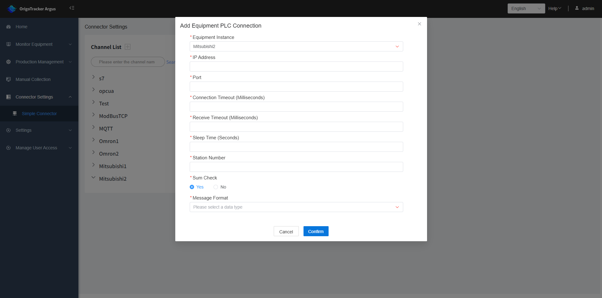This screenshot has height=298, width=602.
Task: Confirm the new PLC connection
Action: pos(316,231)
